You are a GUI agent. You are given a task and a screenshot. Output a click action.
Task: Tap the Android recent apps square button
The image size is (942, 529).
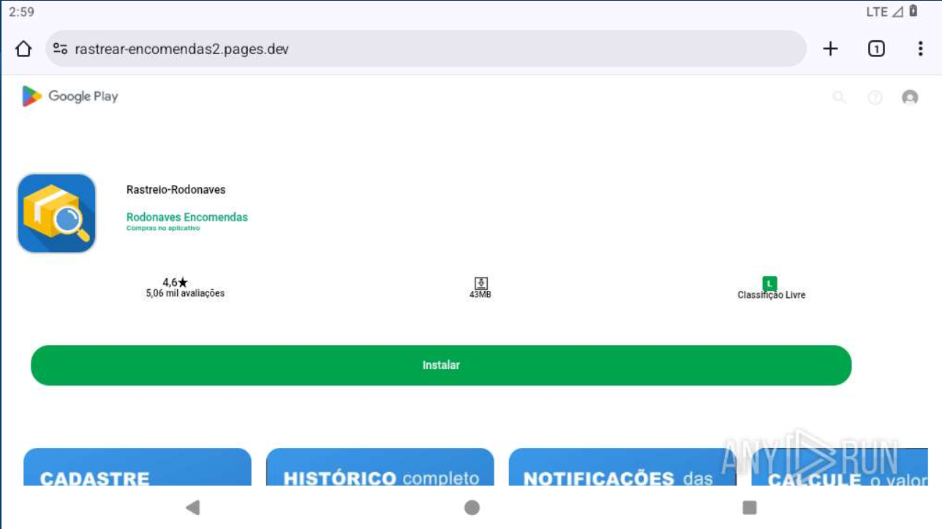[750, 507]
